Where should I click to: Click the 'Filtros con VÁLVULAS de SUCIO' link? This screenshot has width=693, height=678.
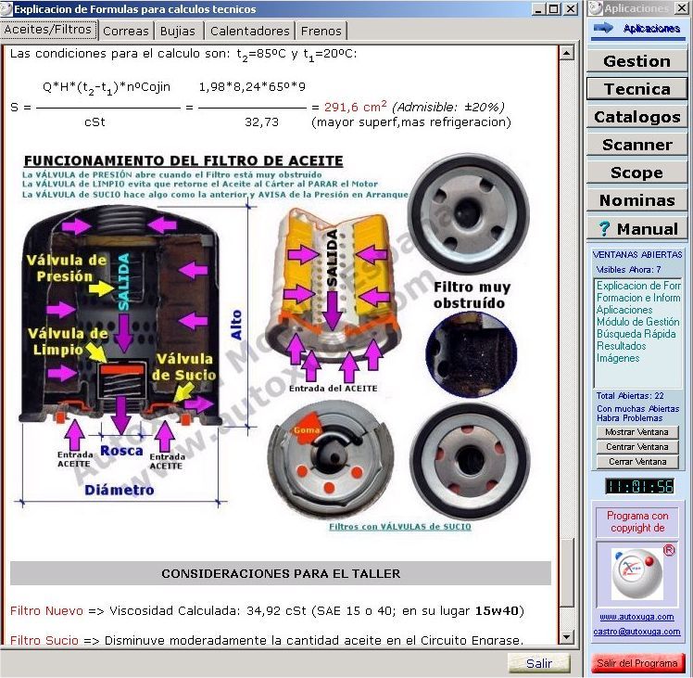[400, 527]
